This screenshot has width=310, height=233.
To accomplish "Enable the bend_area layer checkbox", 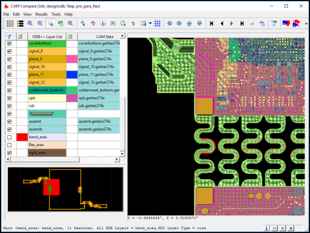I will (x=10, y=137).
